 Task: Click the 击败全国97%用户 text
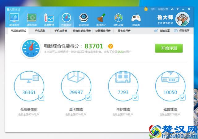click(170, 114)
